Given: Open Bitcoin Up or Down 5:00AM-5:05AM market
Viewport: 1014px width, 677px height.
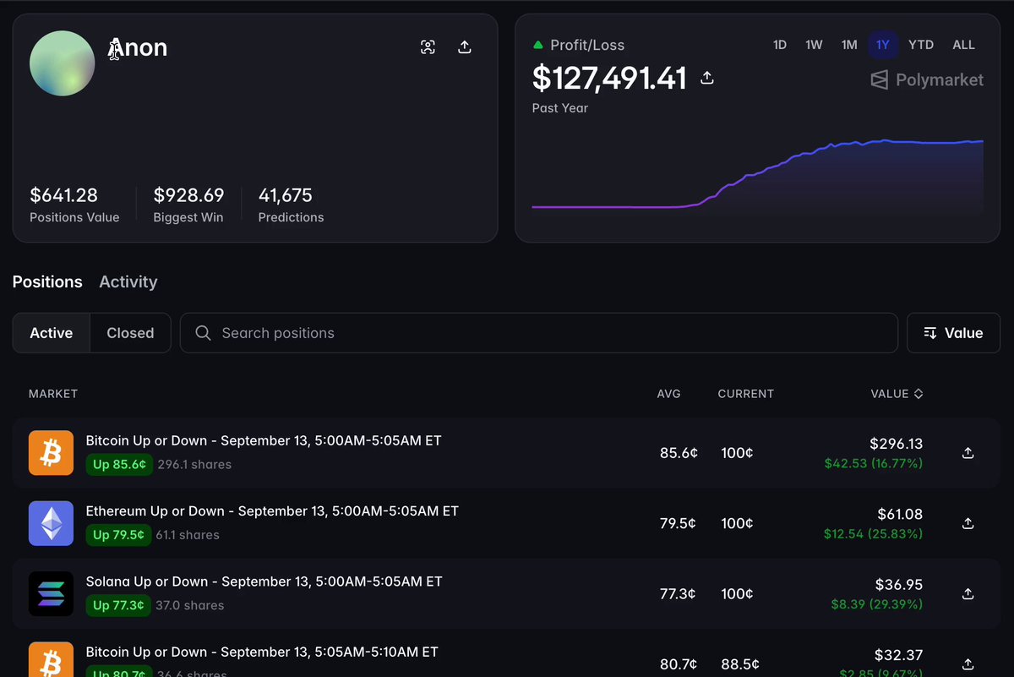Looking at the screenshot, I should pos(264,440).
